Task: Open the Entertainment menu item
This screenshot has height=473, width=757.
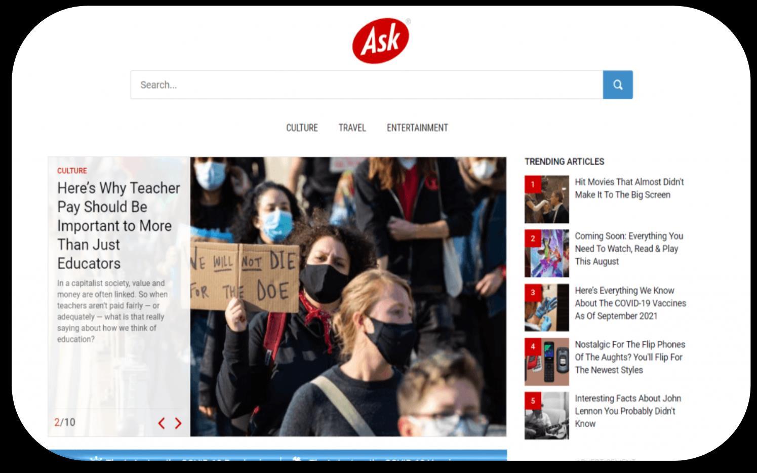Action: pyautogui.click(x=417, y=128)
